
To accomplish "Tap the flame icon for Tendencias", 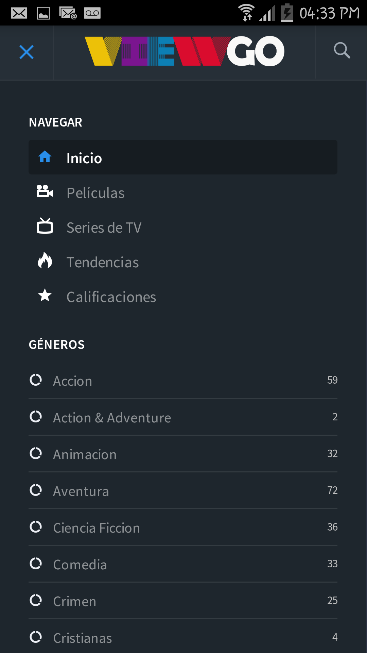I will click(45, 261).
